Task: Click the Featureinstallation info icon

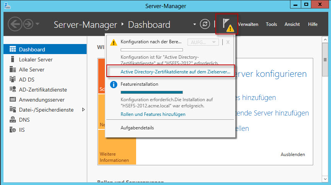Action: (x=114, y=85)
